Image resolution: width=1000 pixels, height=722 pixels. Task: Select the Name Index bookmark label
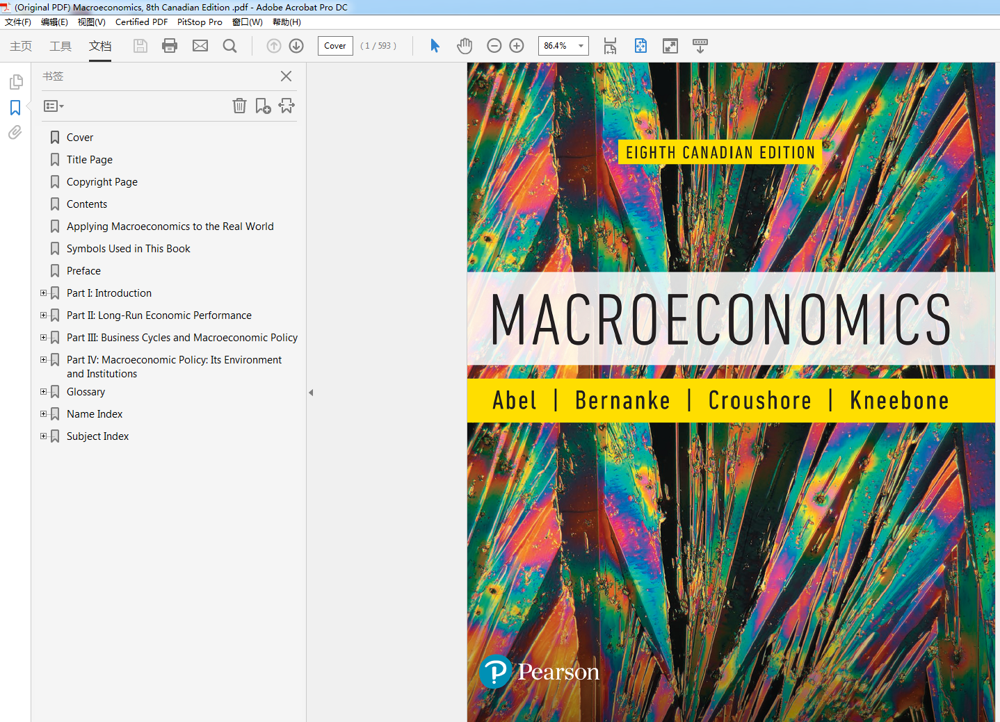[x=95, y=414]
